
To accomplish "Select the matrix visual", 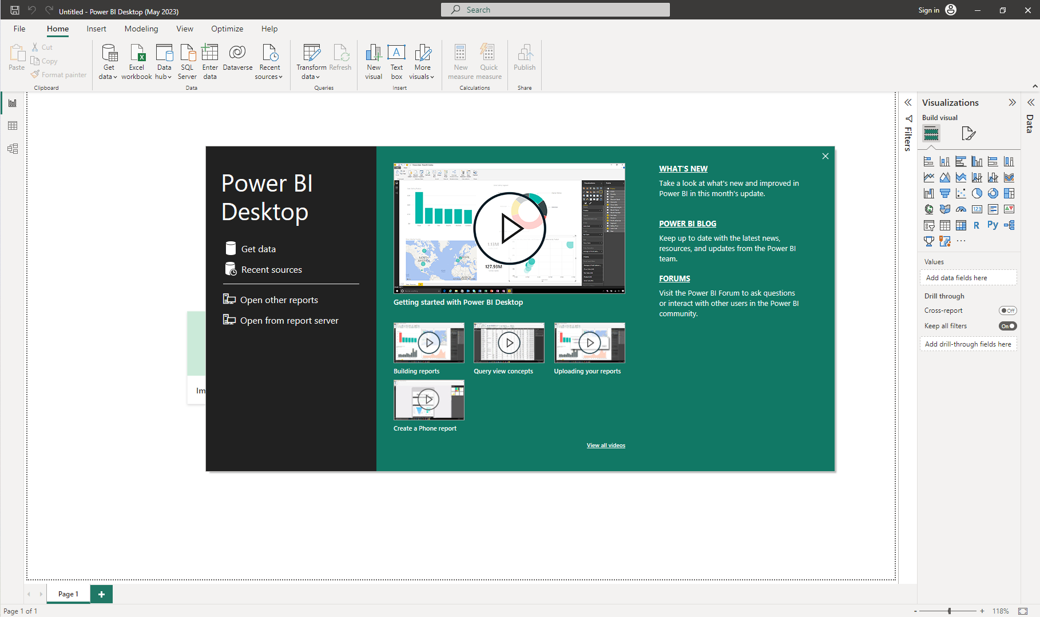I will pyautogui.click(x=960, y=225).
